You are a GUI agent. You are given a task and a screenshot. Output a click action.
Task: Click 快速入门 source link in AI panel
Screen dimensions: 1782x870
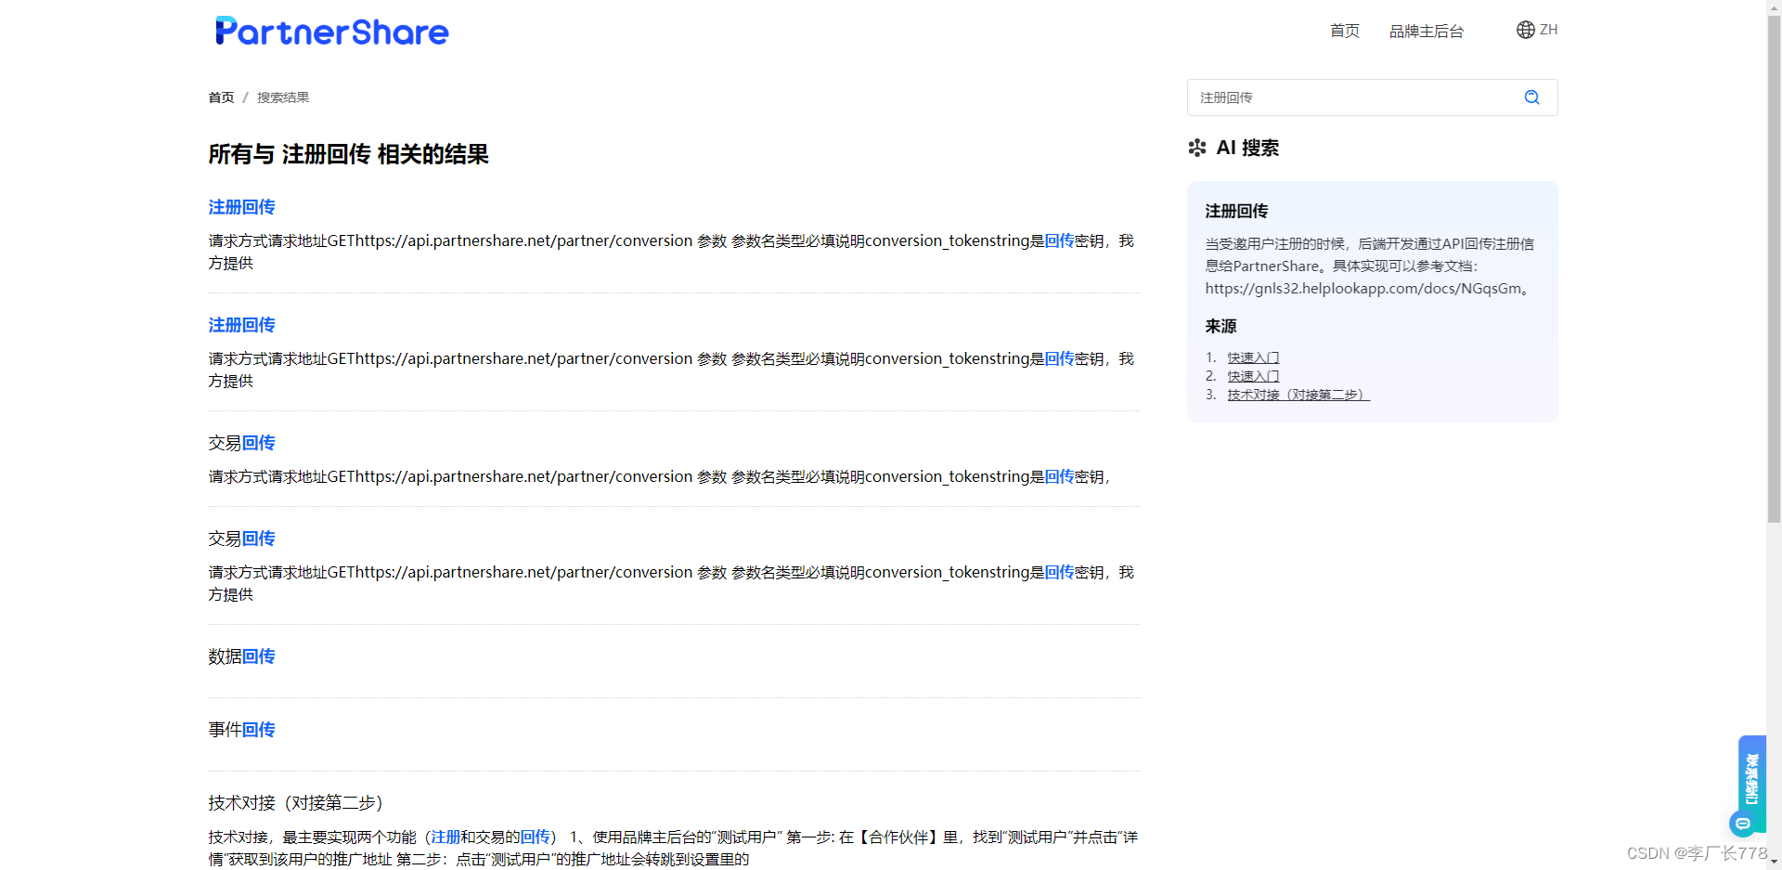pyautogui.click(x=1252, y=357)
